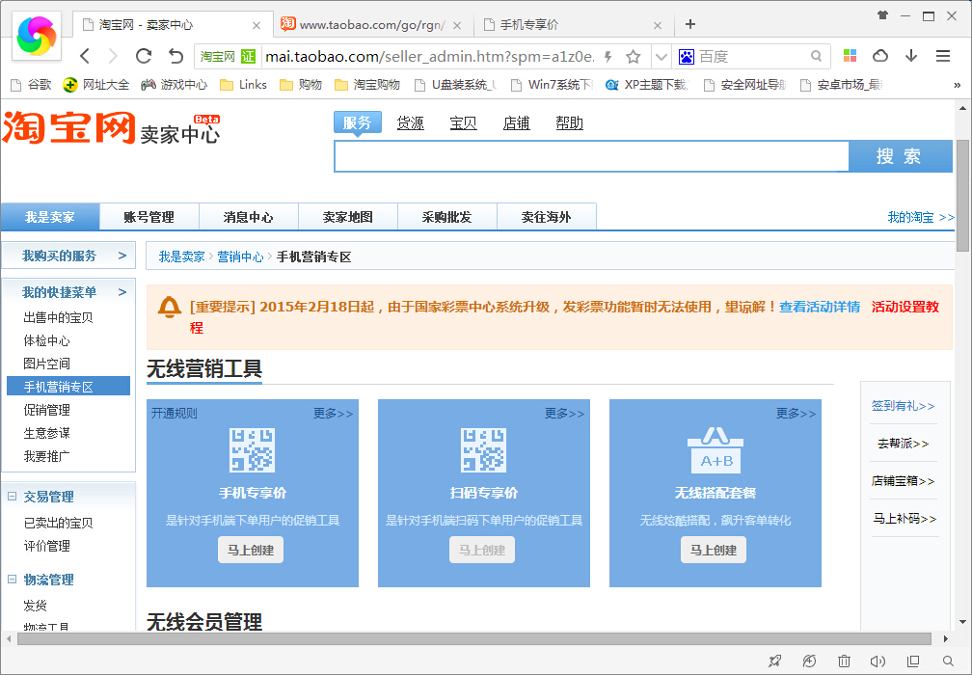Image resolution: width=972 pixels, height=675 pixels.
Task: Click inside the Taobao search input field
Action: tap(591, 156)
